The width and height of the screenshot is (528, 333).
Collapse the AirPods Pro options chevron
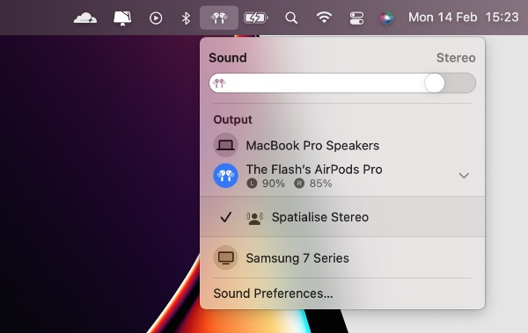464,175
